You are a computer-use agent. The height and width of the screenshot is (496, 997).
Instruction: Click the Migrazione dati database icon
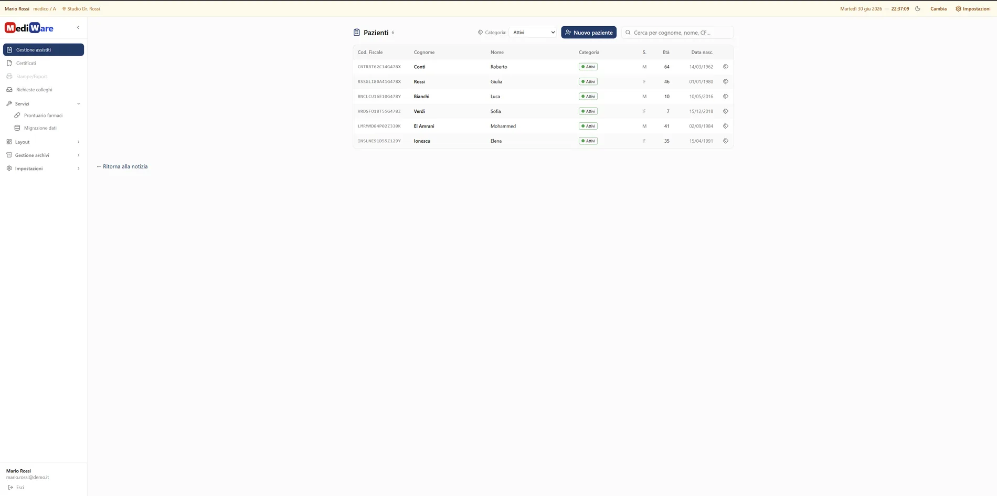click(17, 128)
